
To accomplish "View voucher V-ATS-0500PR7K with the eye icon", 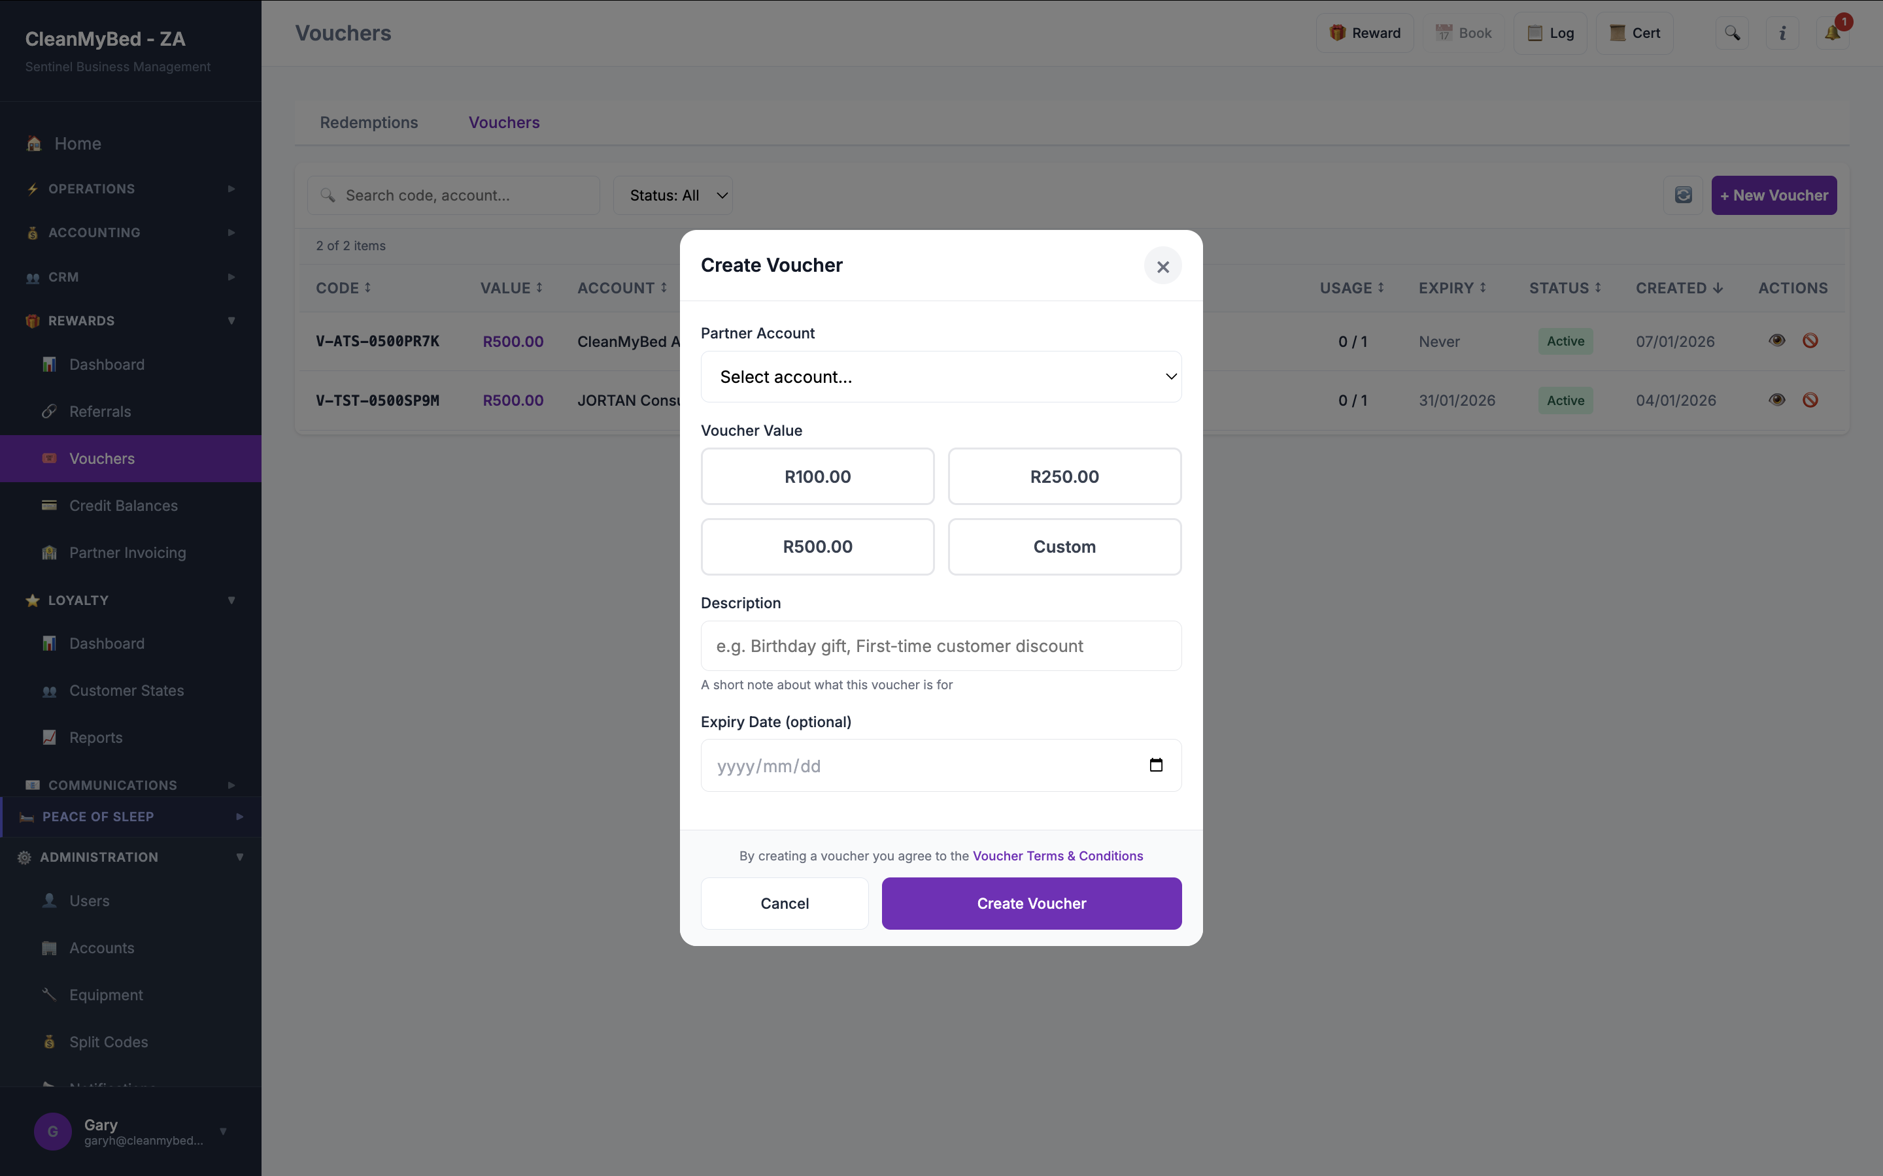I will tap(1777, 340).
